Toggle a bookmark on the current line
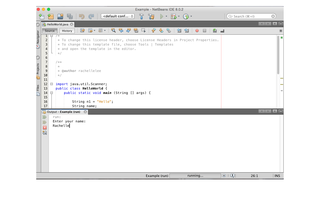The height and width of the screenshot is (207, 331). (168, 31)
